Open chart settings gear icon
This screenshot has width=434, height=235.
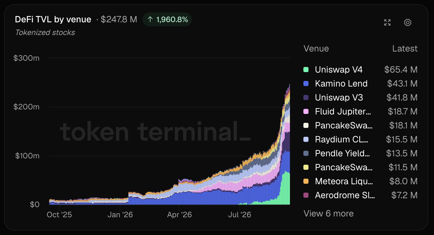tap(408, 23)
